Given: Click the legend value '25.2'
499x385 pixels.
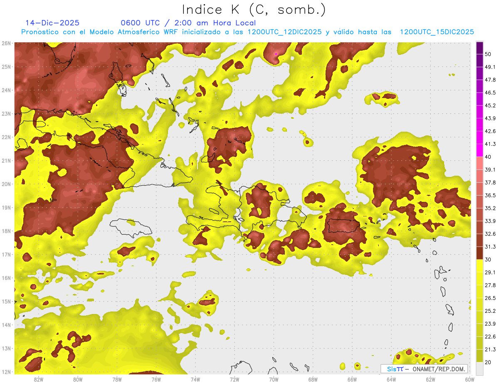Looking at the screenshot, I should pos(490,311).
